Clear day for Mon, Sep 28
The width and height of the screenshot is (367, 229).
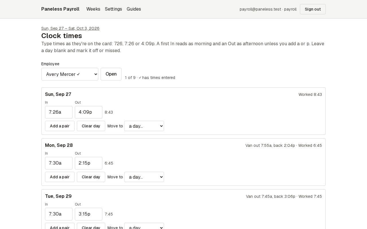(x=91, y=177)
